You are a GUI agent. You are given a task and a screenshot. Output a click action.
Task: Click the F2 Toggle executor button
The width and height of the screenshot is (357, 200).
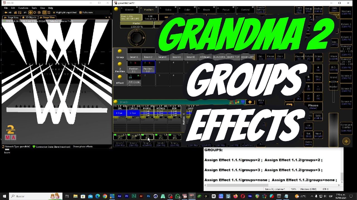[x=134, y=137]
